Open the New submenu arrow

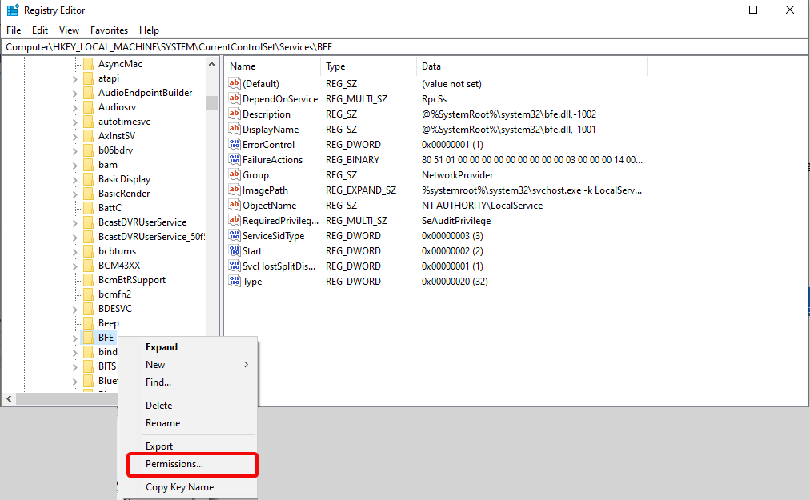247,365
